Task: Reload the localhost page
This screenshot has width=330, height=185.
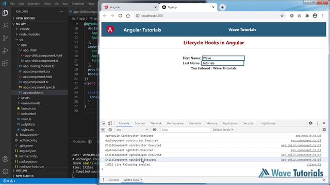Action: pyautogui.click(x=120, y=16)
